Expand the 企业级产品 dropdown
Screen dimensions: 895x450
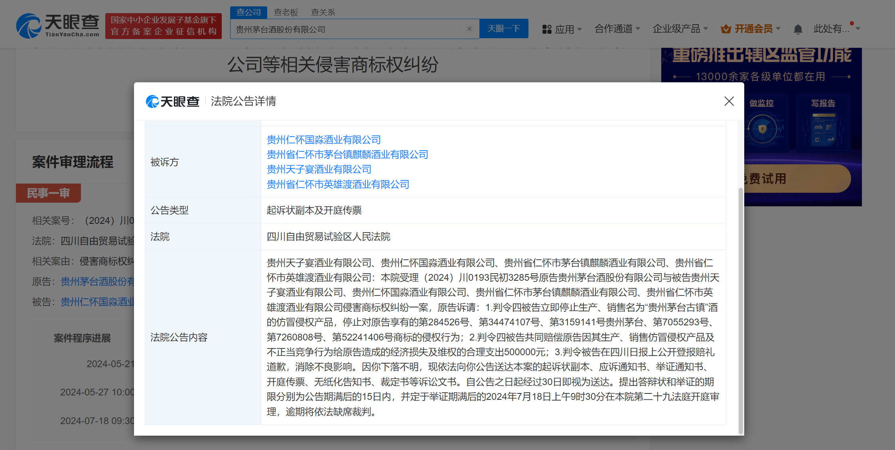pyautogui.click(x=680, y=29)
